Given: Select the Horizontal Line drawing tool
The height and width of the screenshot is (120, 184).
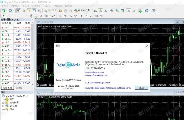Looking at the screenshot, I should point(21,16).
